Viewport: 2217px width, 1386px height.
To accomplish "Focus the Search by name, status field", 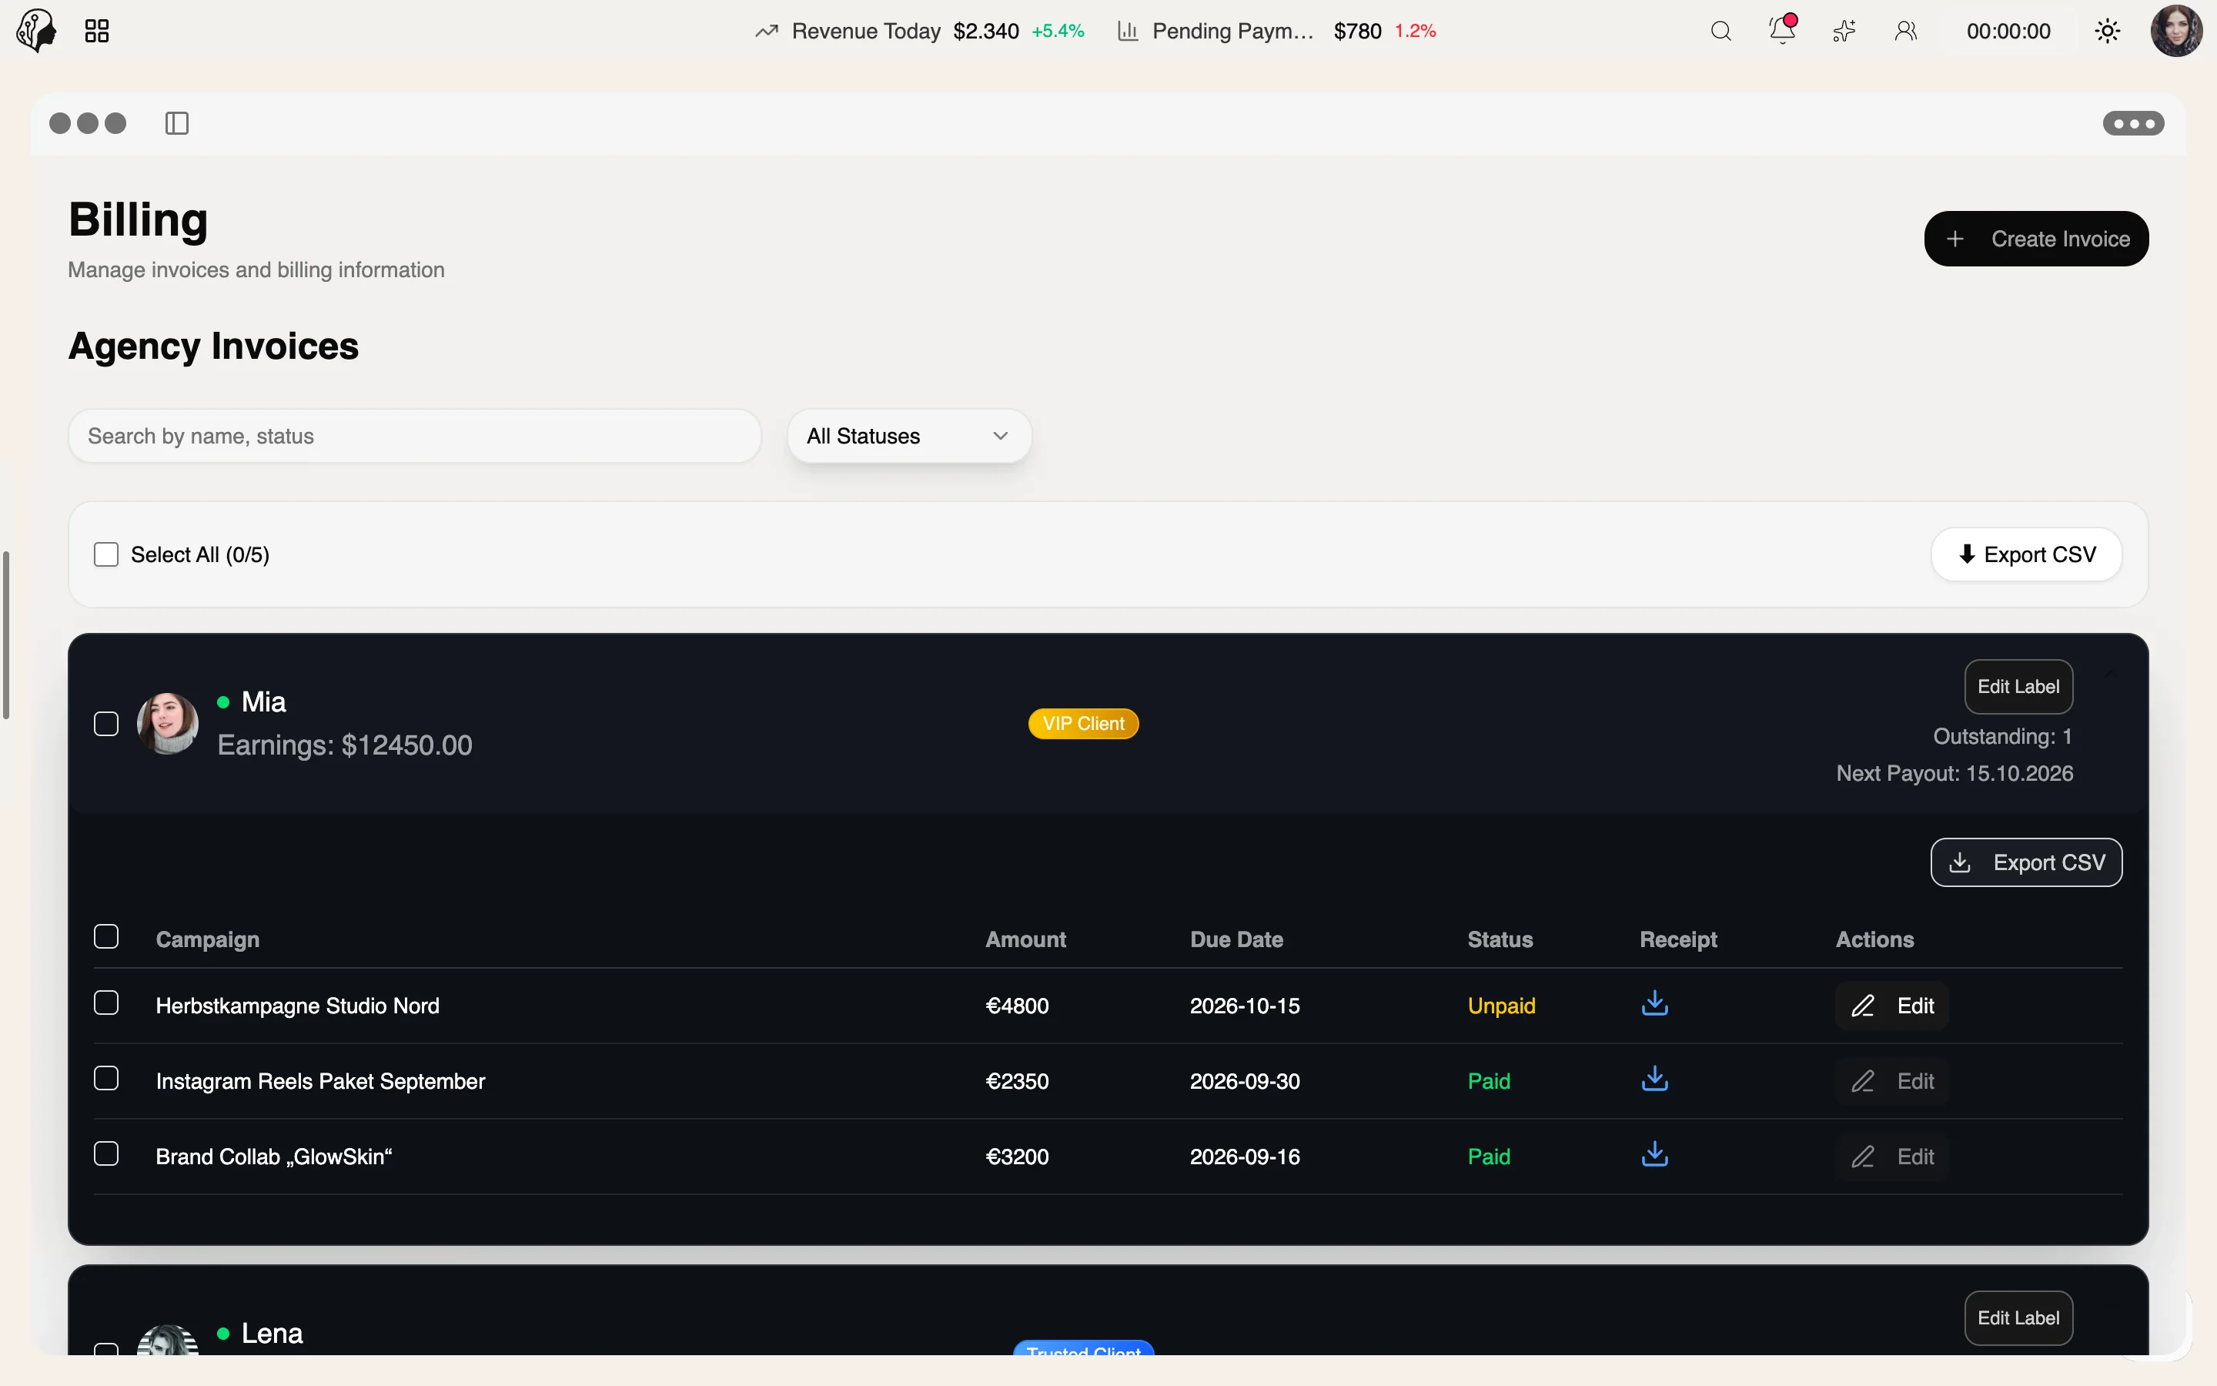I will [414, 437].
